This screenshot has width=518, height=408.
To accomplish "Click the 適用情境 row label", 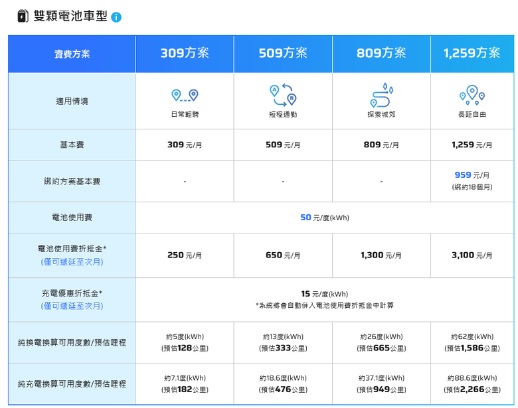I will [72, 101].
